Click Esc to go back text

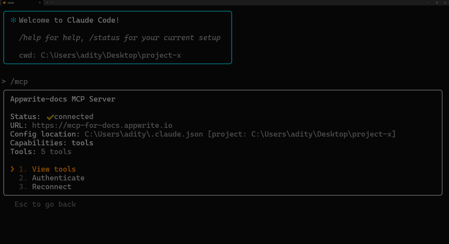tap(45, 204)
